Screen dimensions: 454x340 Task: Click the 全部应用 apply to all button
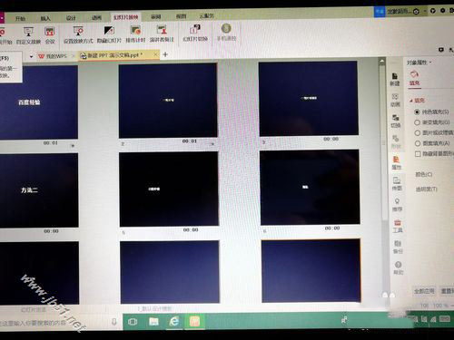424,291
